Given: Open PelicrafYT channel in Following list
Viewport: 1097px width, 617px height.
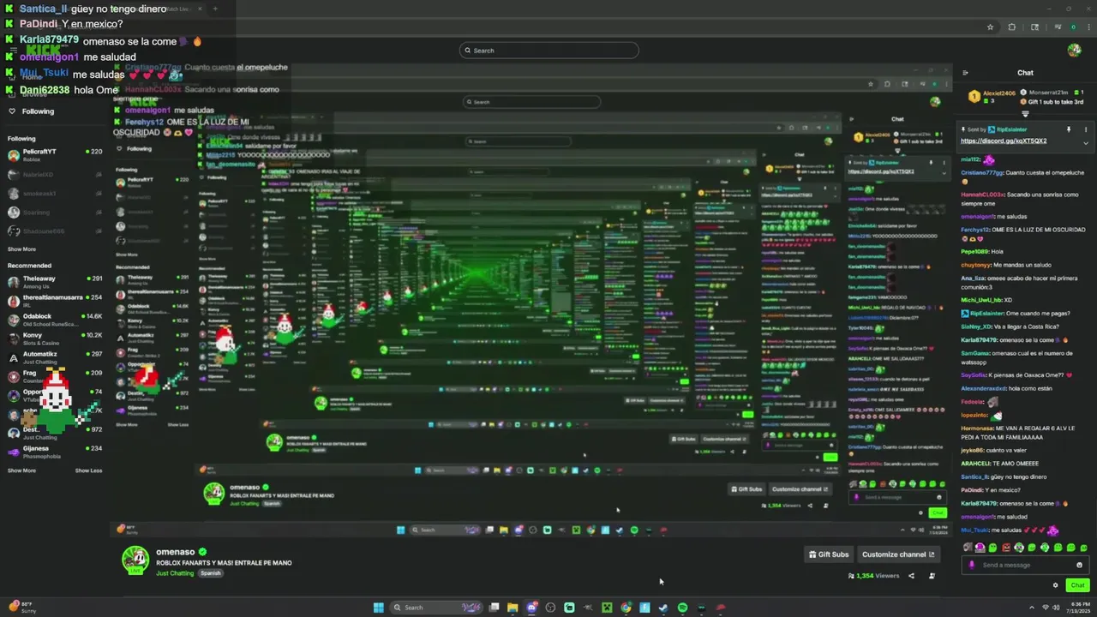Looking at the screenshot, I should 55,155.
